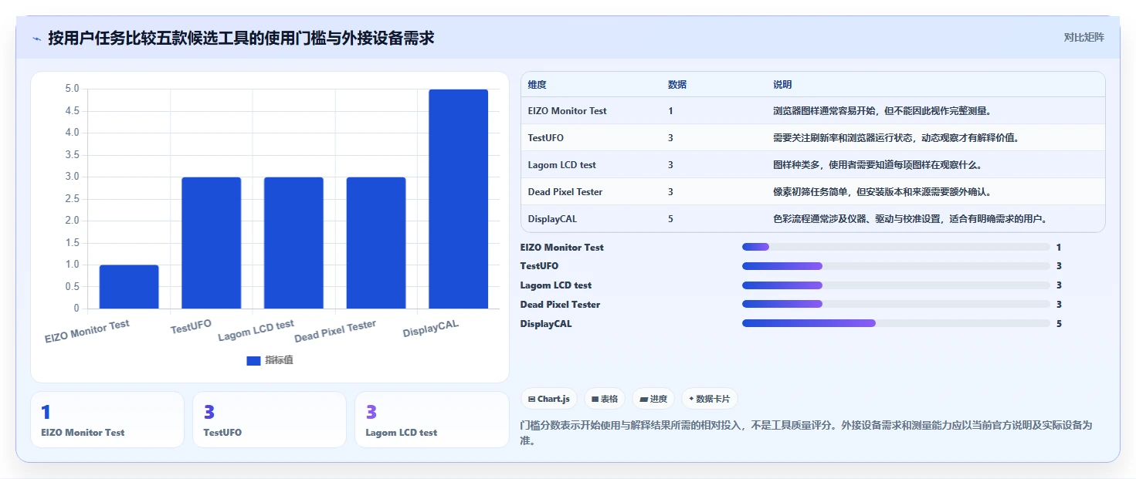Click the footnote text starting 门槛分数表示
Image resolution: width=1136 pixels, height=479 pixels.
(x=807, y=433)
